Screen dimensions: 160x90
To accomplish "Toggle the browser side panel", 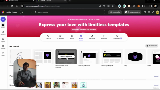I will tap(150, 6).
